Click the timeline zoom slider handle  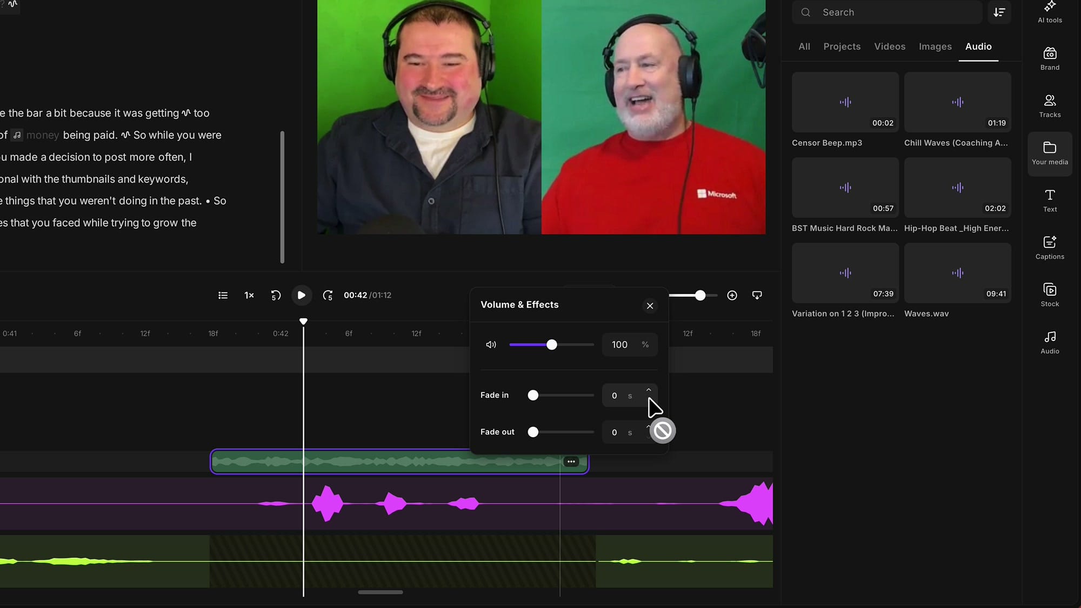tap(700, 295)
